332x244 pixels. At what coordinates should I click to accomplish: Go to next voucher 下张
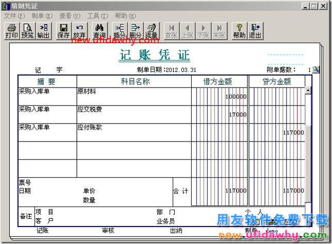[203, 31]
